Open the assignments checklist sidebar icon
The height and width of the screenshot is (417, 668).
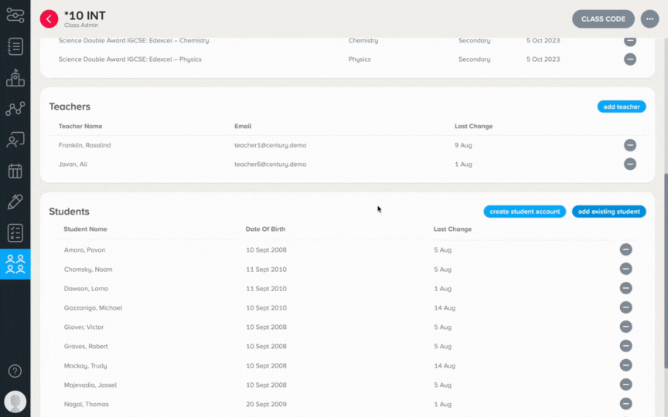pyautogui.click(x=15, y=232)
